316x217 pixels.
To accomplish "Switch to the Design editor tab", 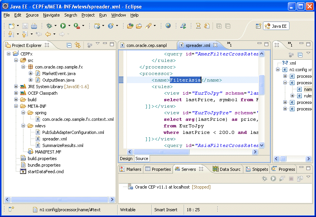I will (x=126, y=159).
